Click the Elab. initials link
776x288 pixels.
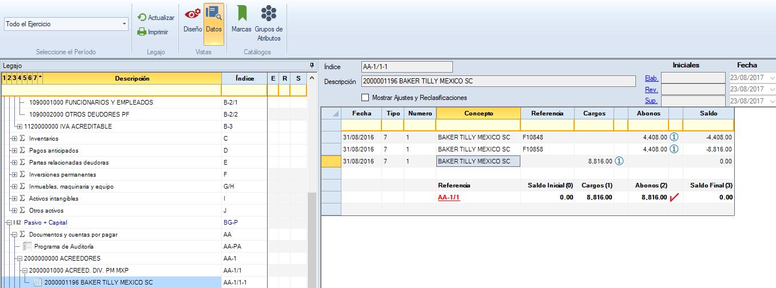coord(651,78)
